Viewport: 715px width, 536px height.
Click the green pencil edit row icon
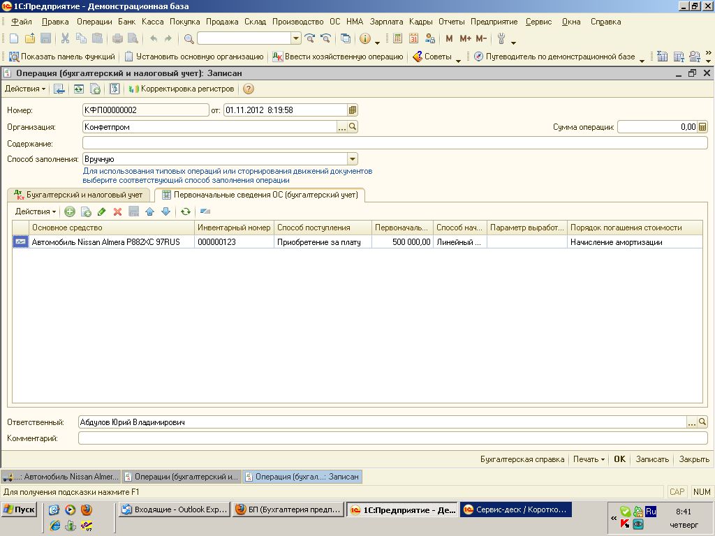tap(102, 211)
